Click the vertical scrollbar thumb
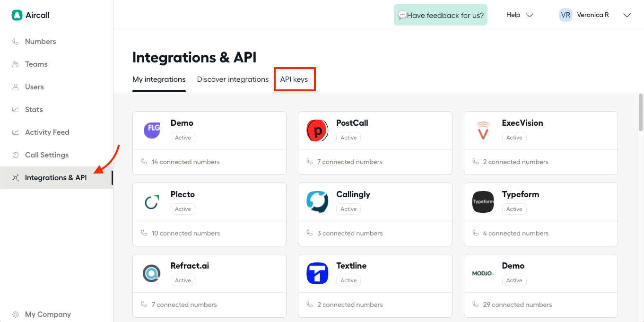This screenshot has width=644, height=322. point(641,112)
